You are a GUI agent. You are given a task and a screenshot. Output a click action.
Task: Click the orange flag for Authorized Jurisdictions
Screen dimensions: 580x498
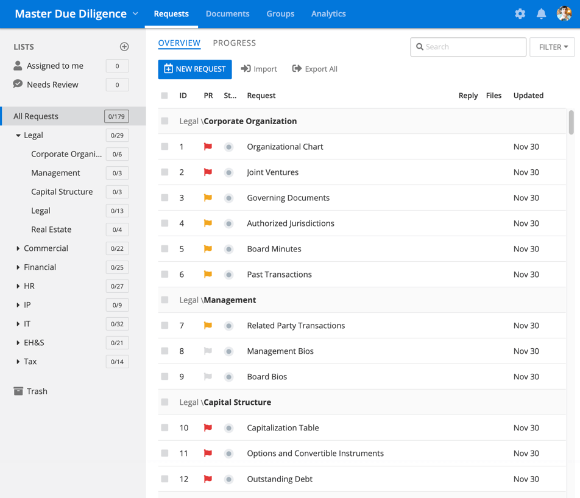(208, 223)
